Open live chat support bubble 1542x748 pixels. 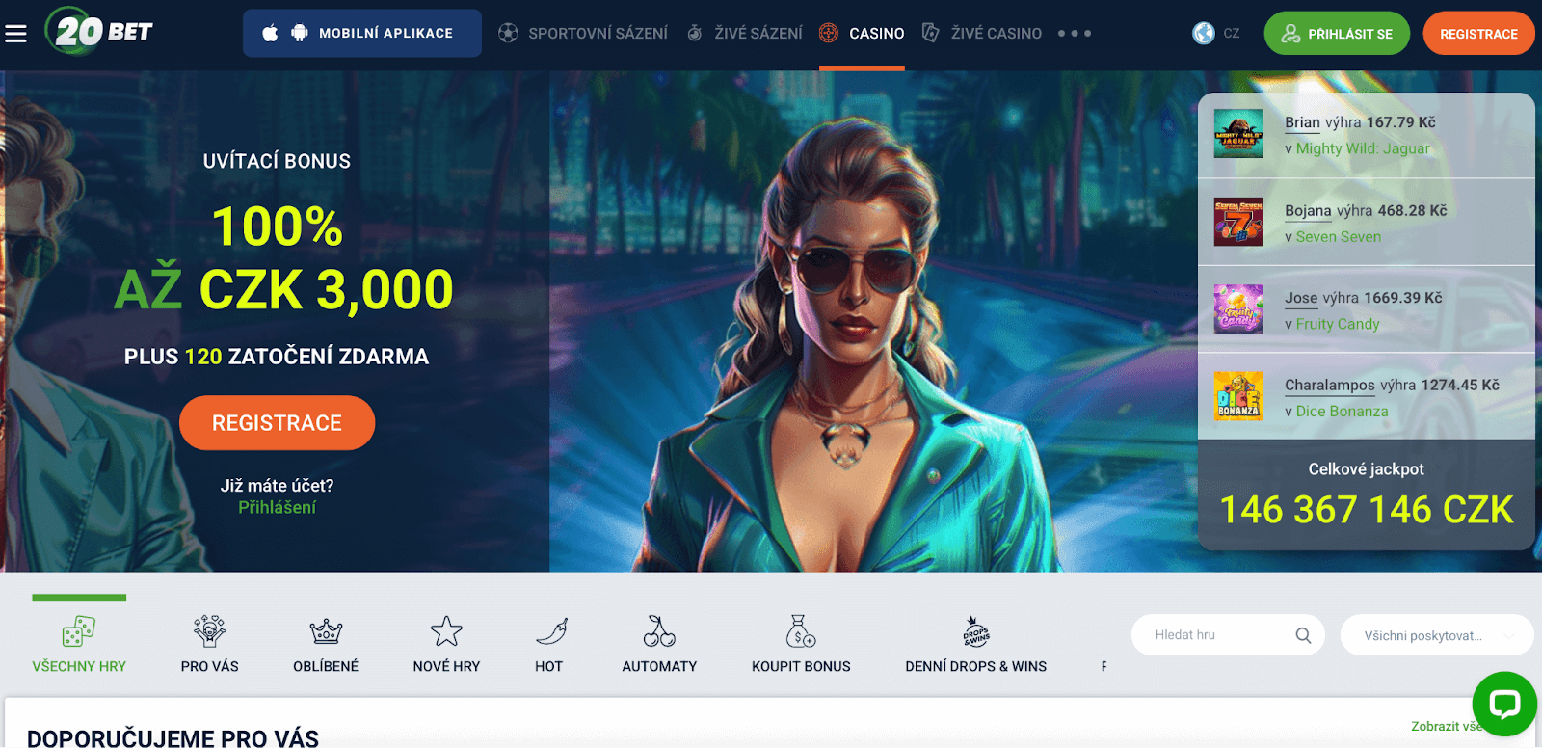pyautogui.click(x=1503, y=704)
